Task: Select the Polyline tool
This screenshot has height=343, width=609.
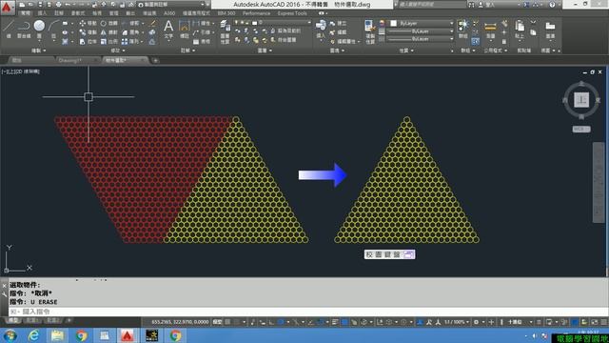Action: tap(24, 29)
